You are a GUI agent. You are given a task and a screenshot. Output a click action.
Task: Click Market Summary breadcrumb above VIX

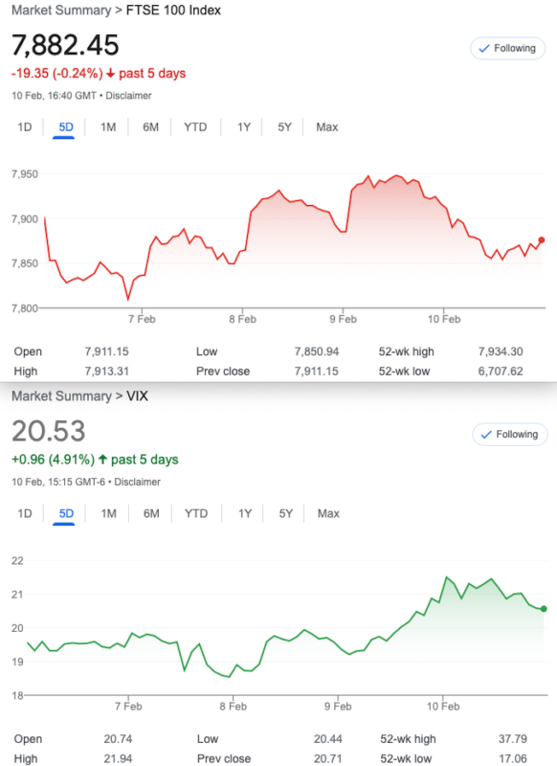pos(61,396)
